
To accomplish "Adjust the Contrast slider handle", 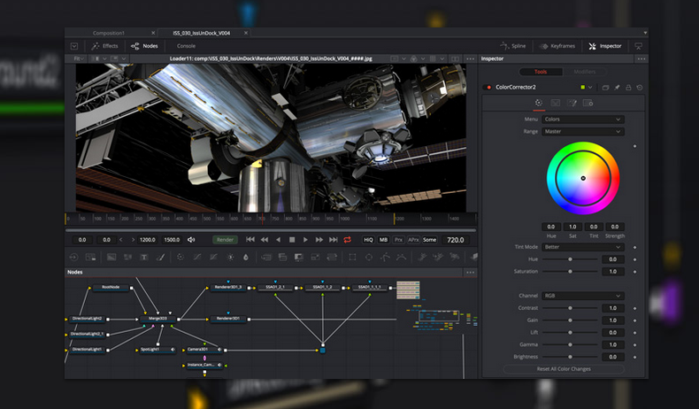I will (x=570, y=308).
